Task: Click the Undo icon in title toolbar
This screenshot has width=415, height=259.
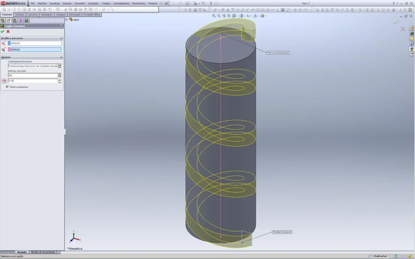Action: (x=203, y=3)
